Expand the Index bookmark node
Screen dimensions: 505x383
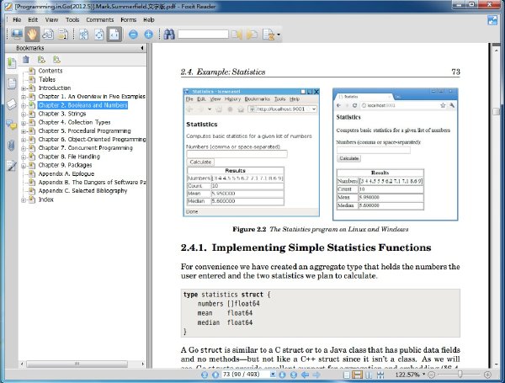pos(24,199)
